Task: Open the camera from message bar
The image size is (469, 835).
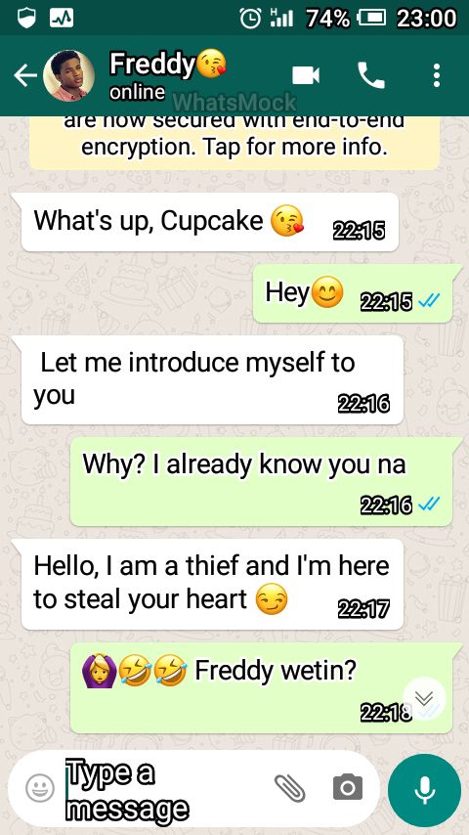Action: pyautogui.click(x=348, y=787)
